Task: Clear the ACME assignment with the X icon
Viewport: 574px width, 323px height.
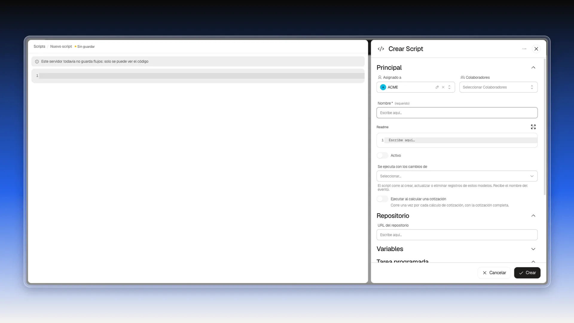Action: 443,87
